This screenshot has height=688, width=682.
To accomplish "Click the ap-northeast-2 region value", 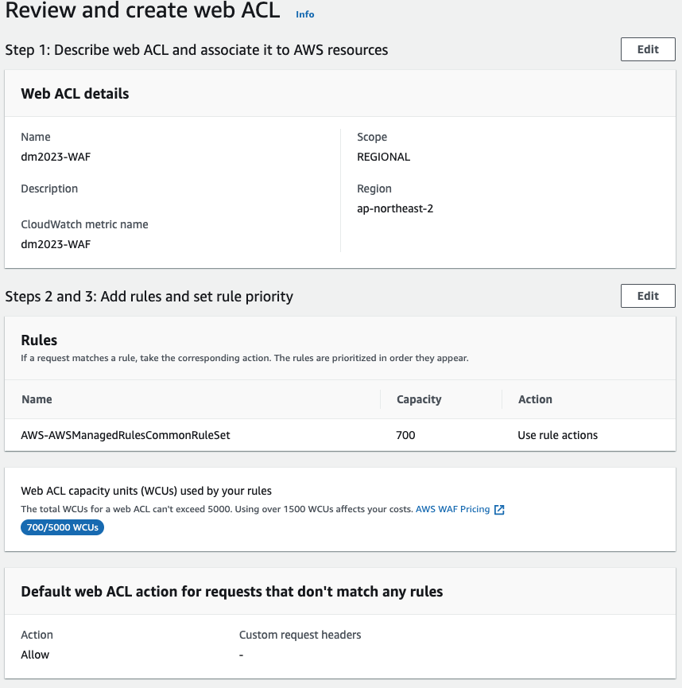I will 395,208.
